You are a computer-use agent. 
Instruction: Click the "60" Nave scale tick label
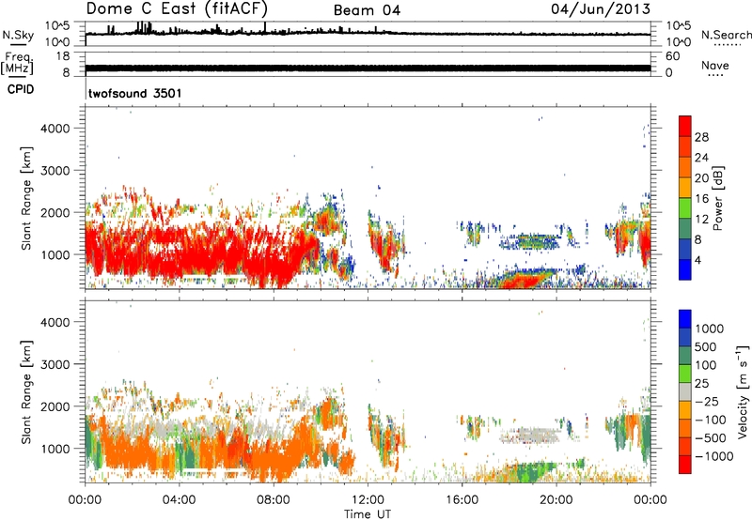[x=672, y=56]
